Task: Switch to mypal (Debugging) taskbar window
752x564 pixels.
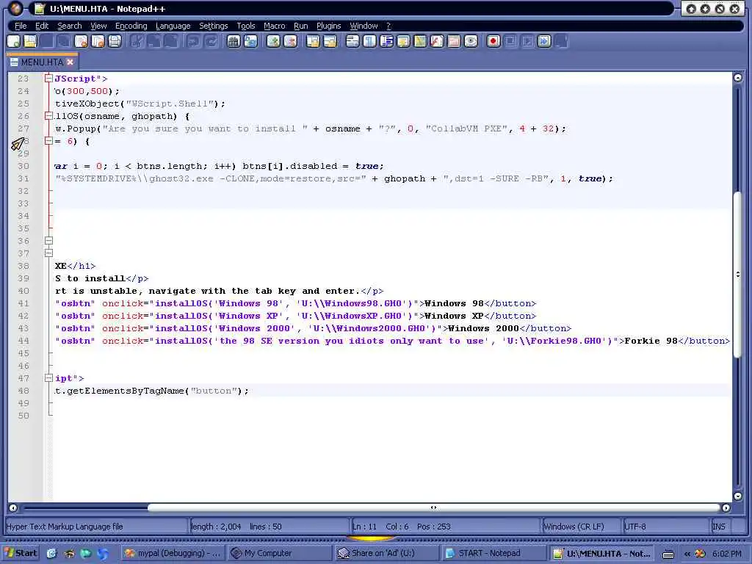Action: tap(173, 554)
